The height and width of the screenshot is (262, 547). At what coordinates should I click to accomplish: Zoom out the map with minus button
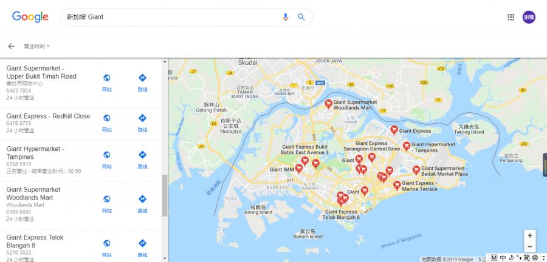click(x=529, y=247)
